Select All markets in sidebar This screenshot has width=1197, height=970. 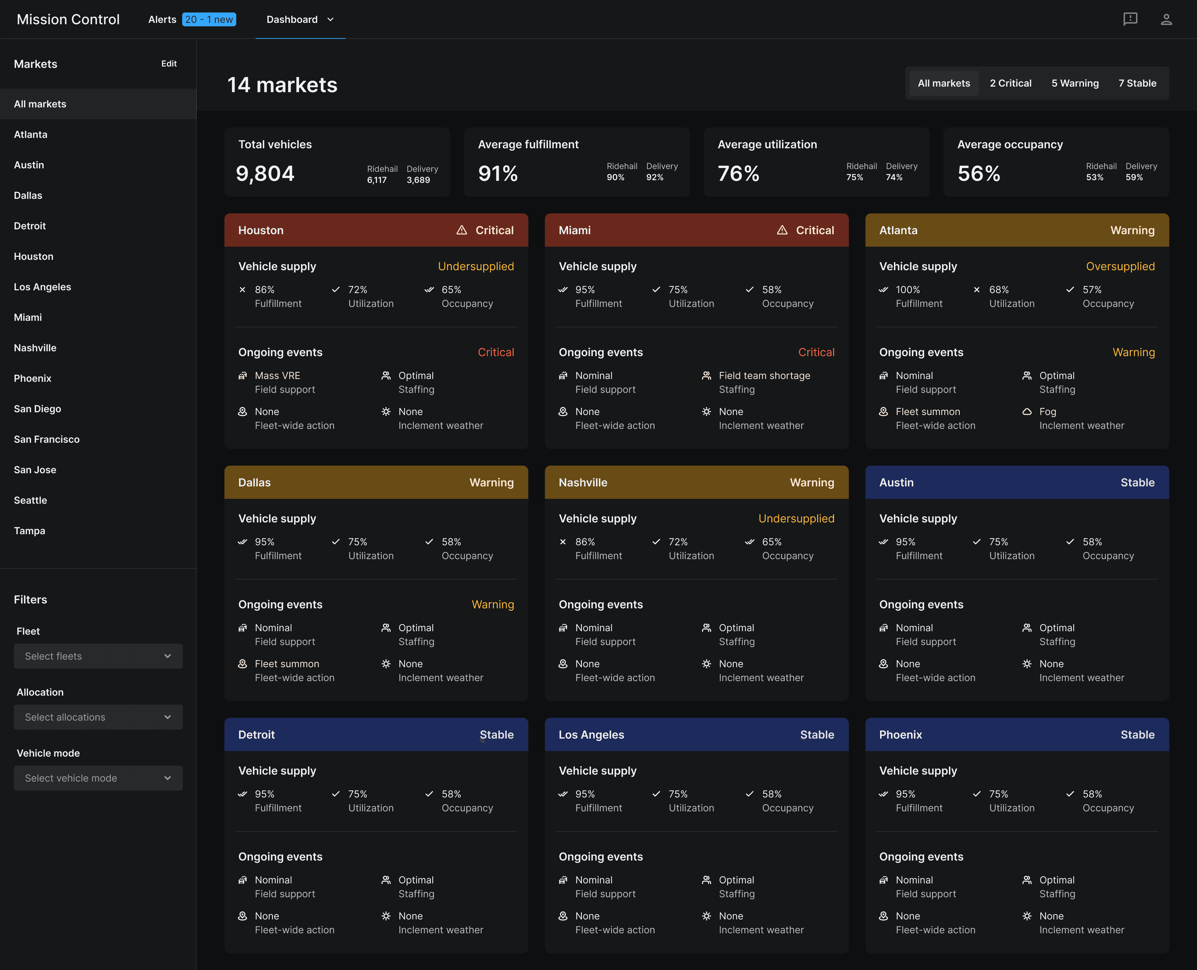click(98, 104)
